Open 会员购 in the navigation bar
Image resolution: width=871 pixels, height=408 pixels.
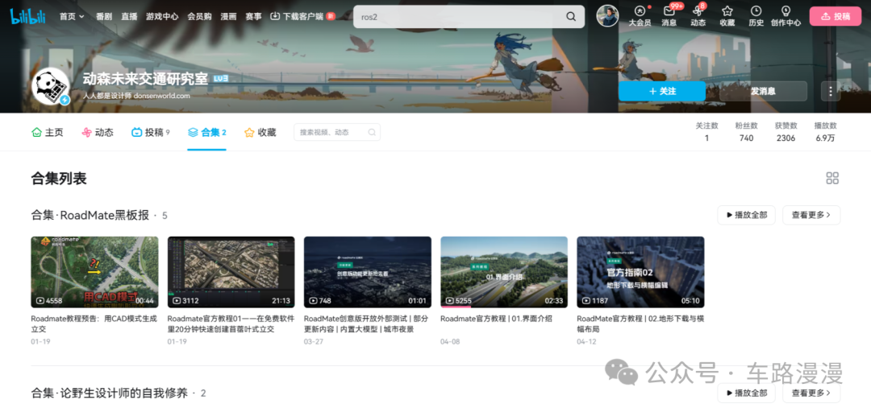199,17
